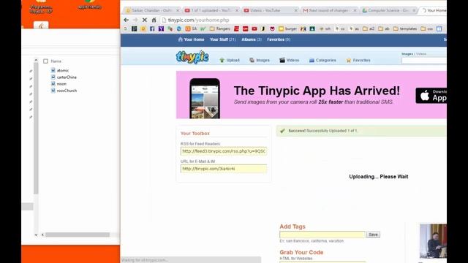
Task: Click uploaded photo thumbnail of man
Action: coord(433,241)
